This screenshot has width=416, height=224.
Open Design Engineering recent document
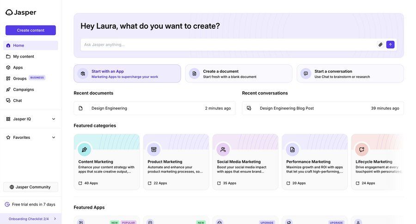click(x=154, y=108)
